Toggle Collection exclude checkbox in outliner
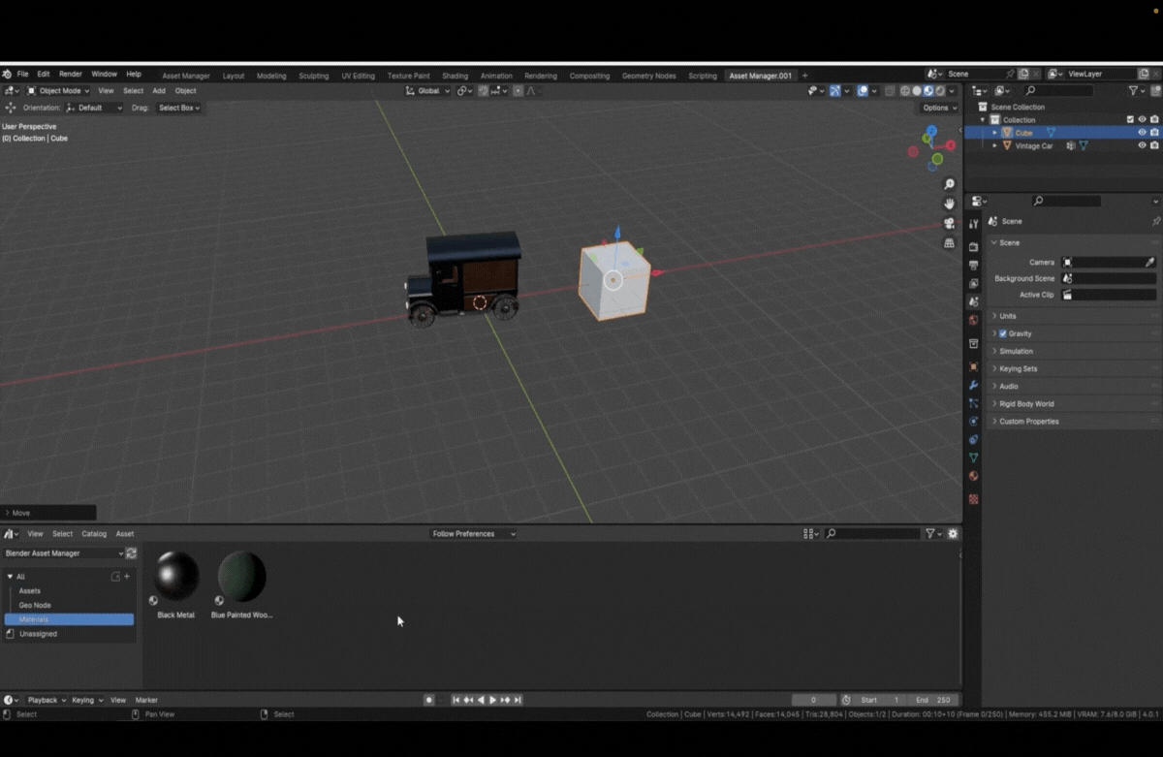The height and width of the screenshot is (757, 1163). pos(1130,120)
